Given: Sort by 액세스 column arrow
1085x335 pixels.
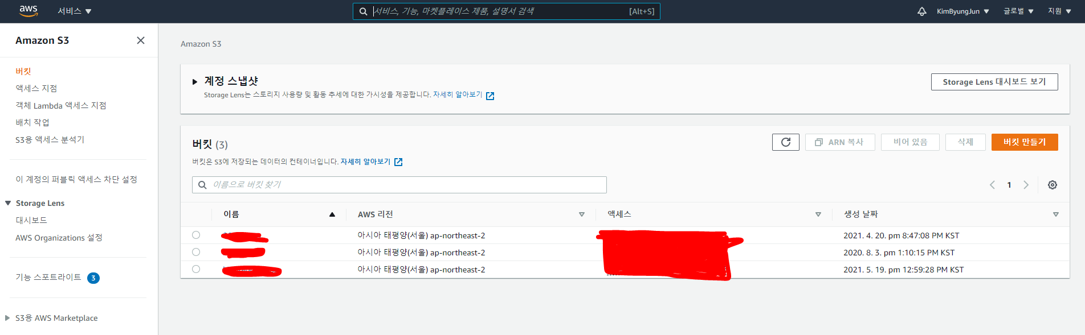Looking at the screenshot, I should click(x=818, y=214).
